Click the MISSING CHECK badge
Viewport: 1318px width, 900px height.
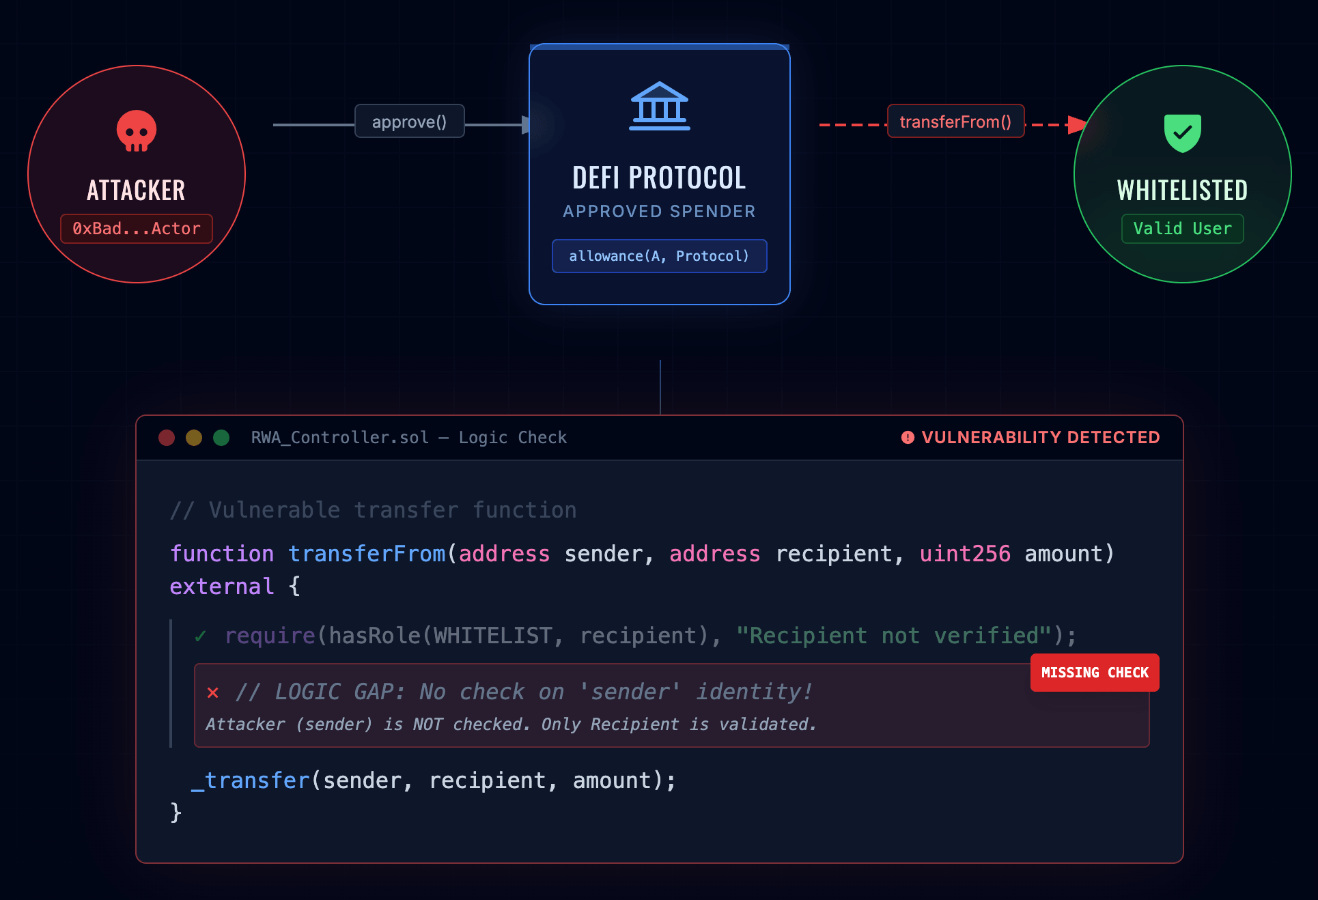pyautogui.click(x=1094, y=673)
